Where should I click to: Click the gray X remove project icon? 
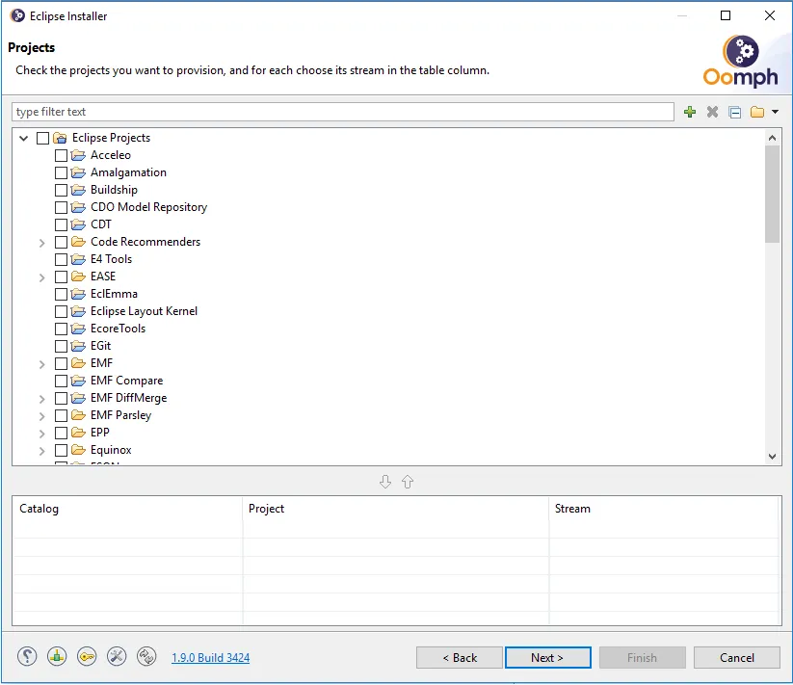712,112
